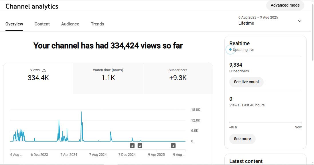The image size is (314, 165).
Task: Click the Latest content card heading
Action: click(246, 161)
